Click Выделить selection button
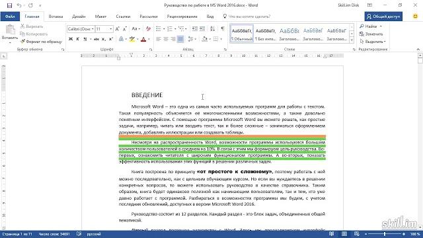 [373, 42]
